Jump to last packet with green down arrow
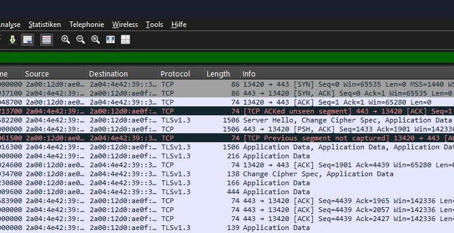Image resolution: width=454 pixels, height=233 pixels. click(13, 39)
